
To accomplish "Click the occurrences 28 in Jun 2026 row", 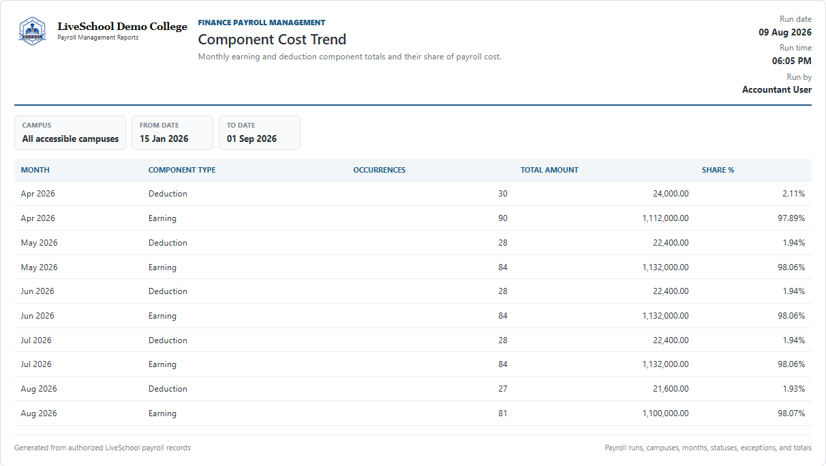I will point(503,291).
